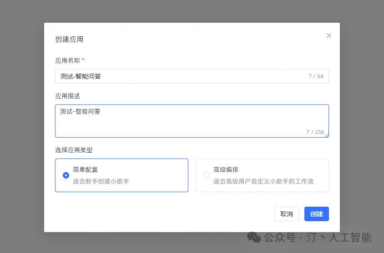Click the 公众号 watermark text
This screenshot has height=253, width=384.
pyautogui.click(x=280, y=237)
